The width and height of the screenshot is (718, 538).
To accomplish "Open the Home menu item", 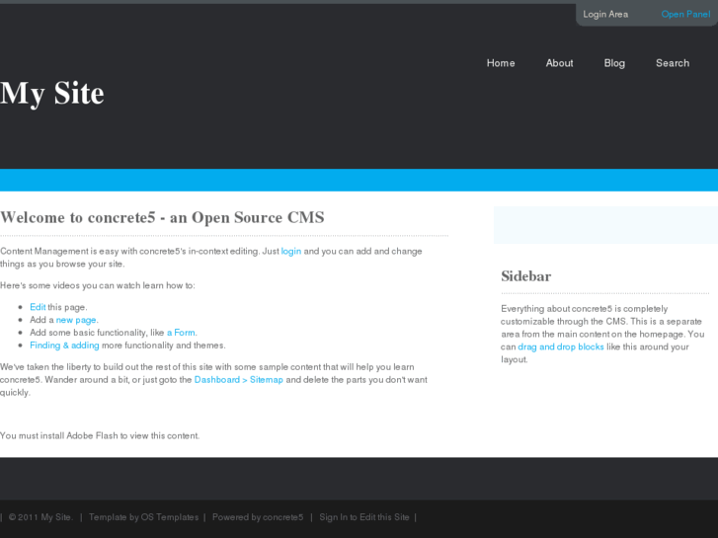I will [x=501, y=63].
